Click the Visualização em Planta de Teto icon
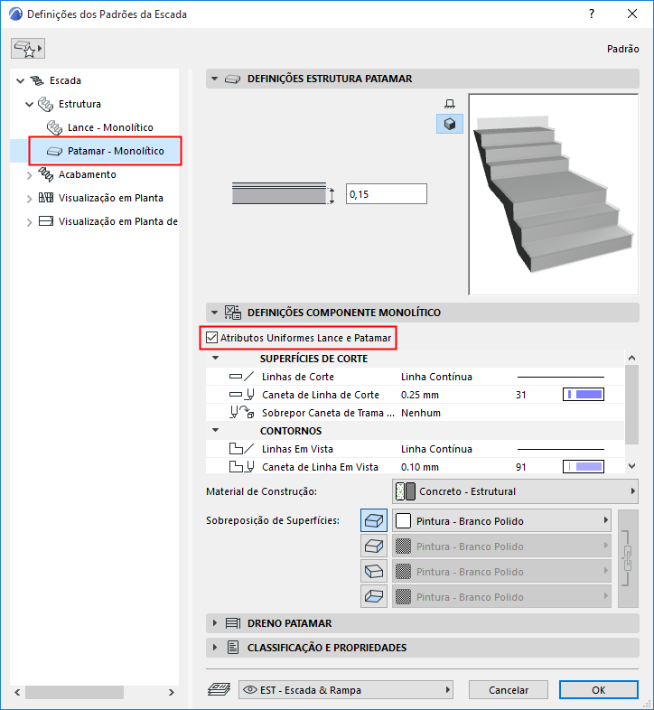This screenshot has height=710, width=654. [x=46, y=221]
